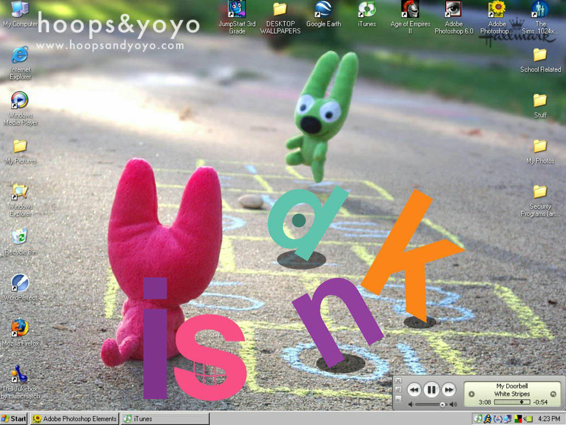Image resolution: width=566 pixels, height=425 pixels.
Task: Pause the song in iTunes mini player
Action: [432, 390]
